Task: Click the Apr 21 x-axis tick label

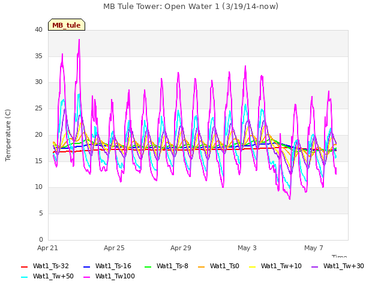Action: click(x=47, y=248)
